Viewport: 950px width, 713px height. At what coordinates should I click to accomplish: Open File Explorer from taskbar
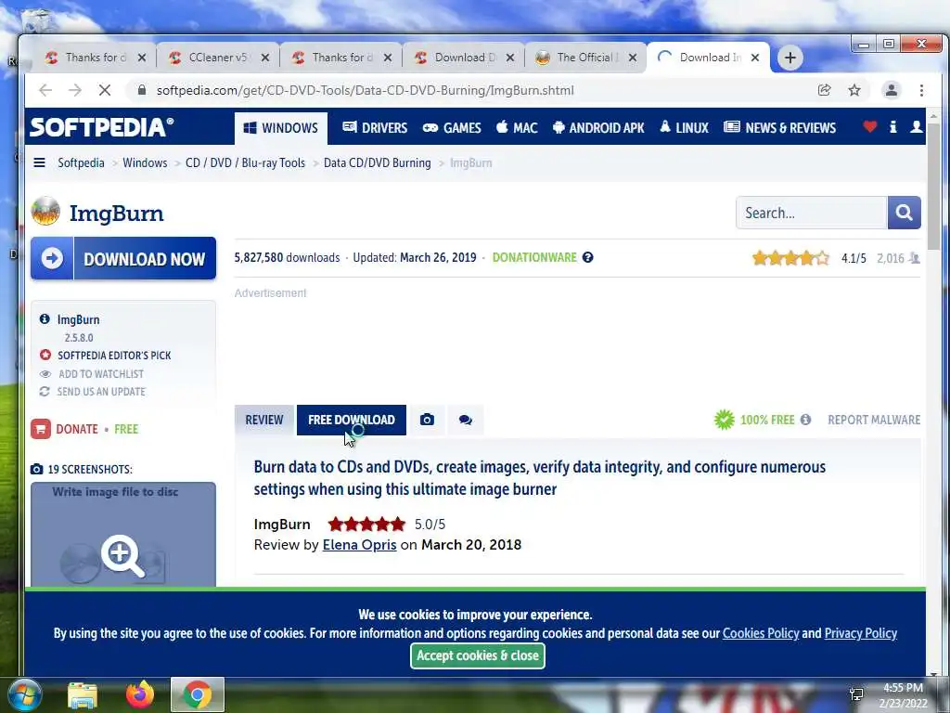[83, 695]
